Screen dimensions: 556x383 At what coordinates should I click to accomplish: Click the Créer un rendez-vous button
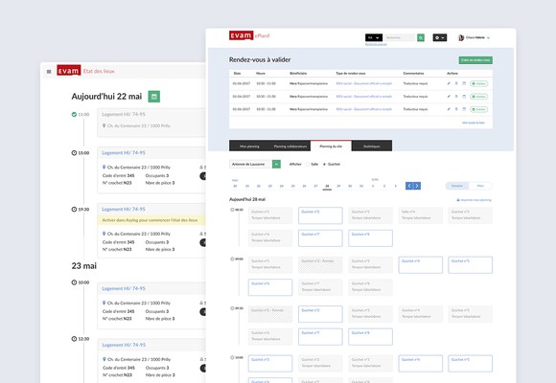pos(475,60)
